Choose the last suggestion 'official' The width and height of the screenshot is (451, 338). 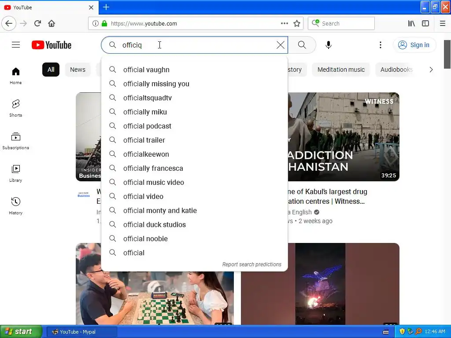(x=194, y=253)
